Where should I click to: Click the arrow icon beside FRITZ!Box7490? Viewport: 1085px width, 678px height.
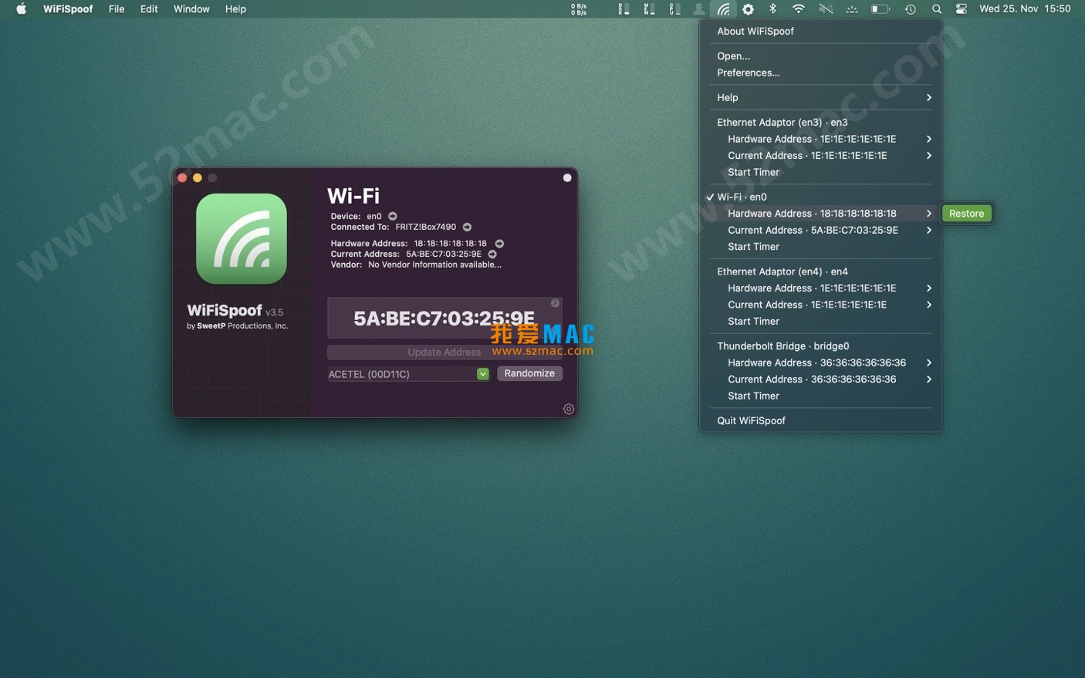(467, 227)
